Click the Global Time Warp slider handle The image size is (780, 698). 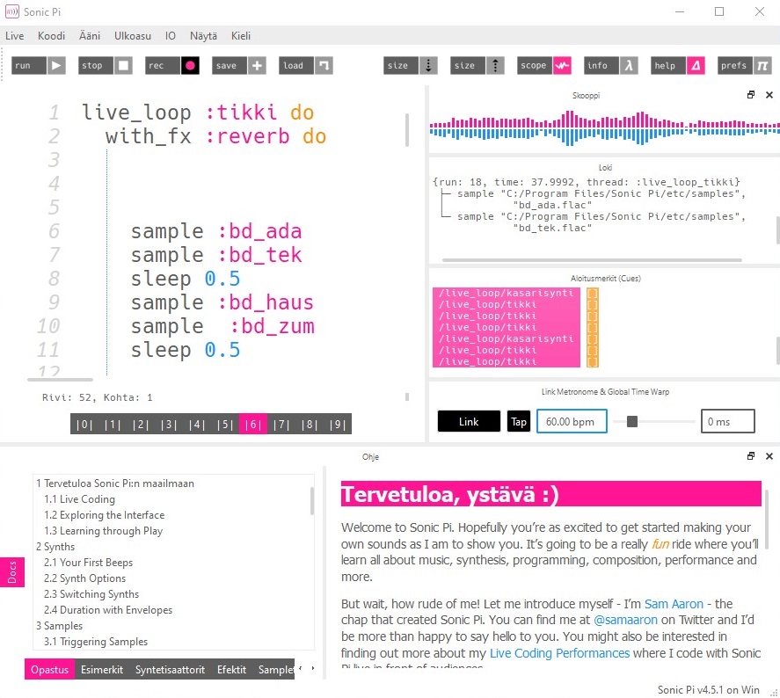(x=631, y=422)
